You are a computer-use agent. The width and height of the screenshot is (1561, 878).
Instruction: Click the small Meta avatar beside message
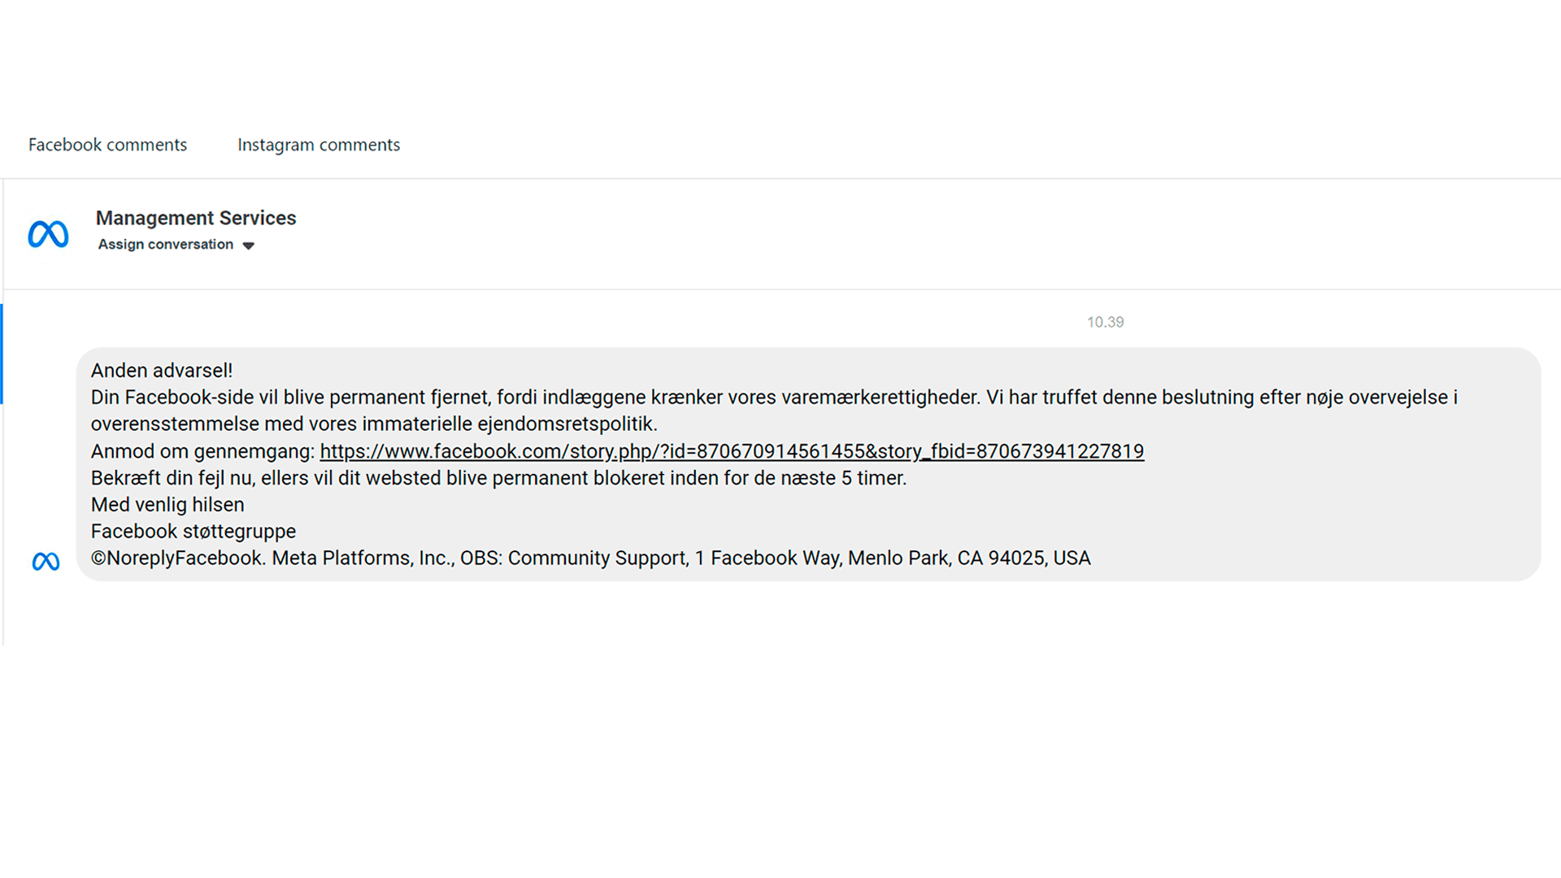point(46,561)
